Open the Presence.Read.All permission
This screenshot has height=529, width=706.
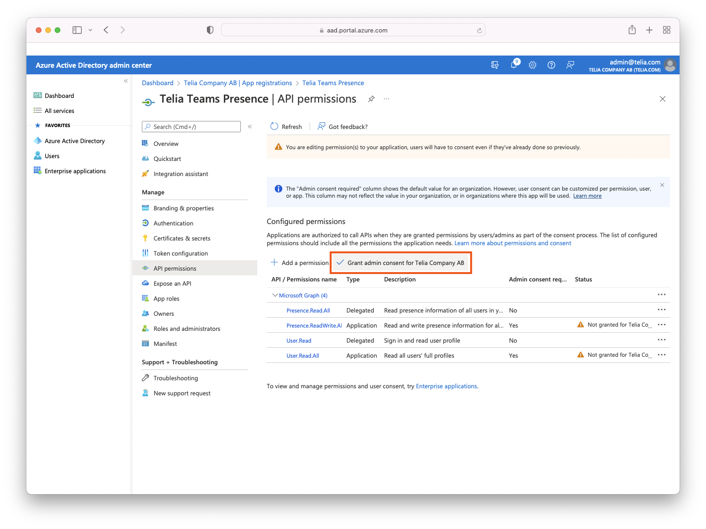click(x=308, y=311)
